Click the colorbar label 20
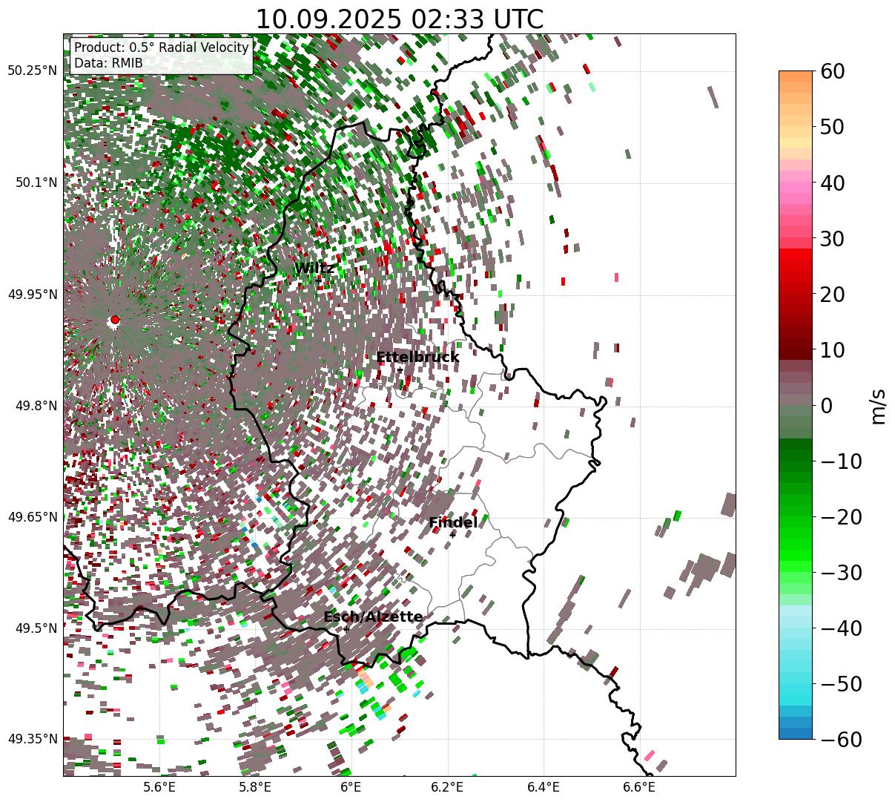Screen dimensions: 895x802 (x=833, y=295)
